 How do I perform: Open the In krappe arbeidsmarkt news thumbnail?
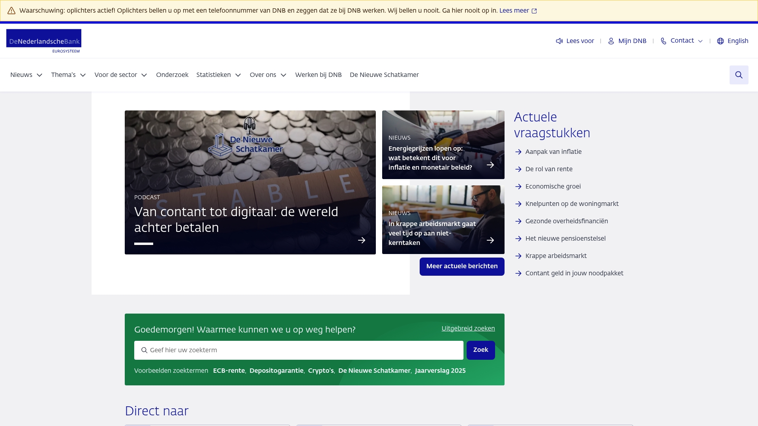point(443,220)
